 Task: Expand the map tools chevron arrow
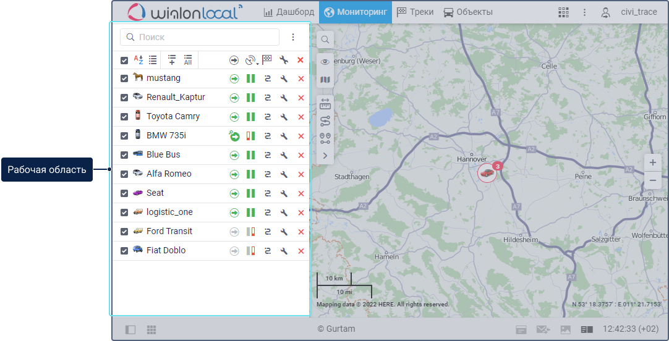pos(325,156)
